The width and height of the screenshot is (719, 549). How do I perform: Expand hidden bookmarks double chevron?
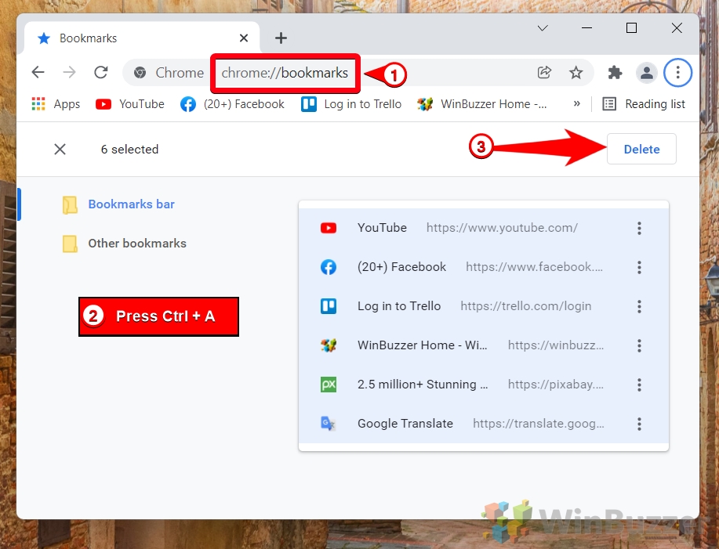(577, 104)
